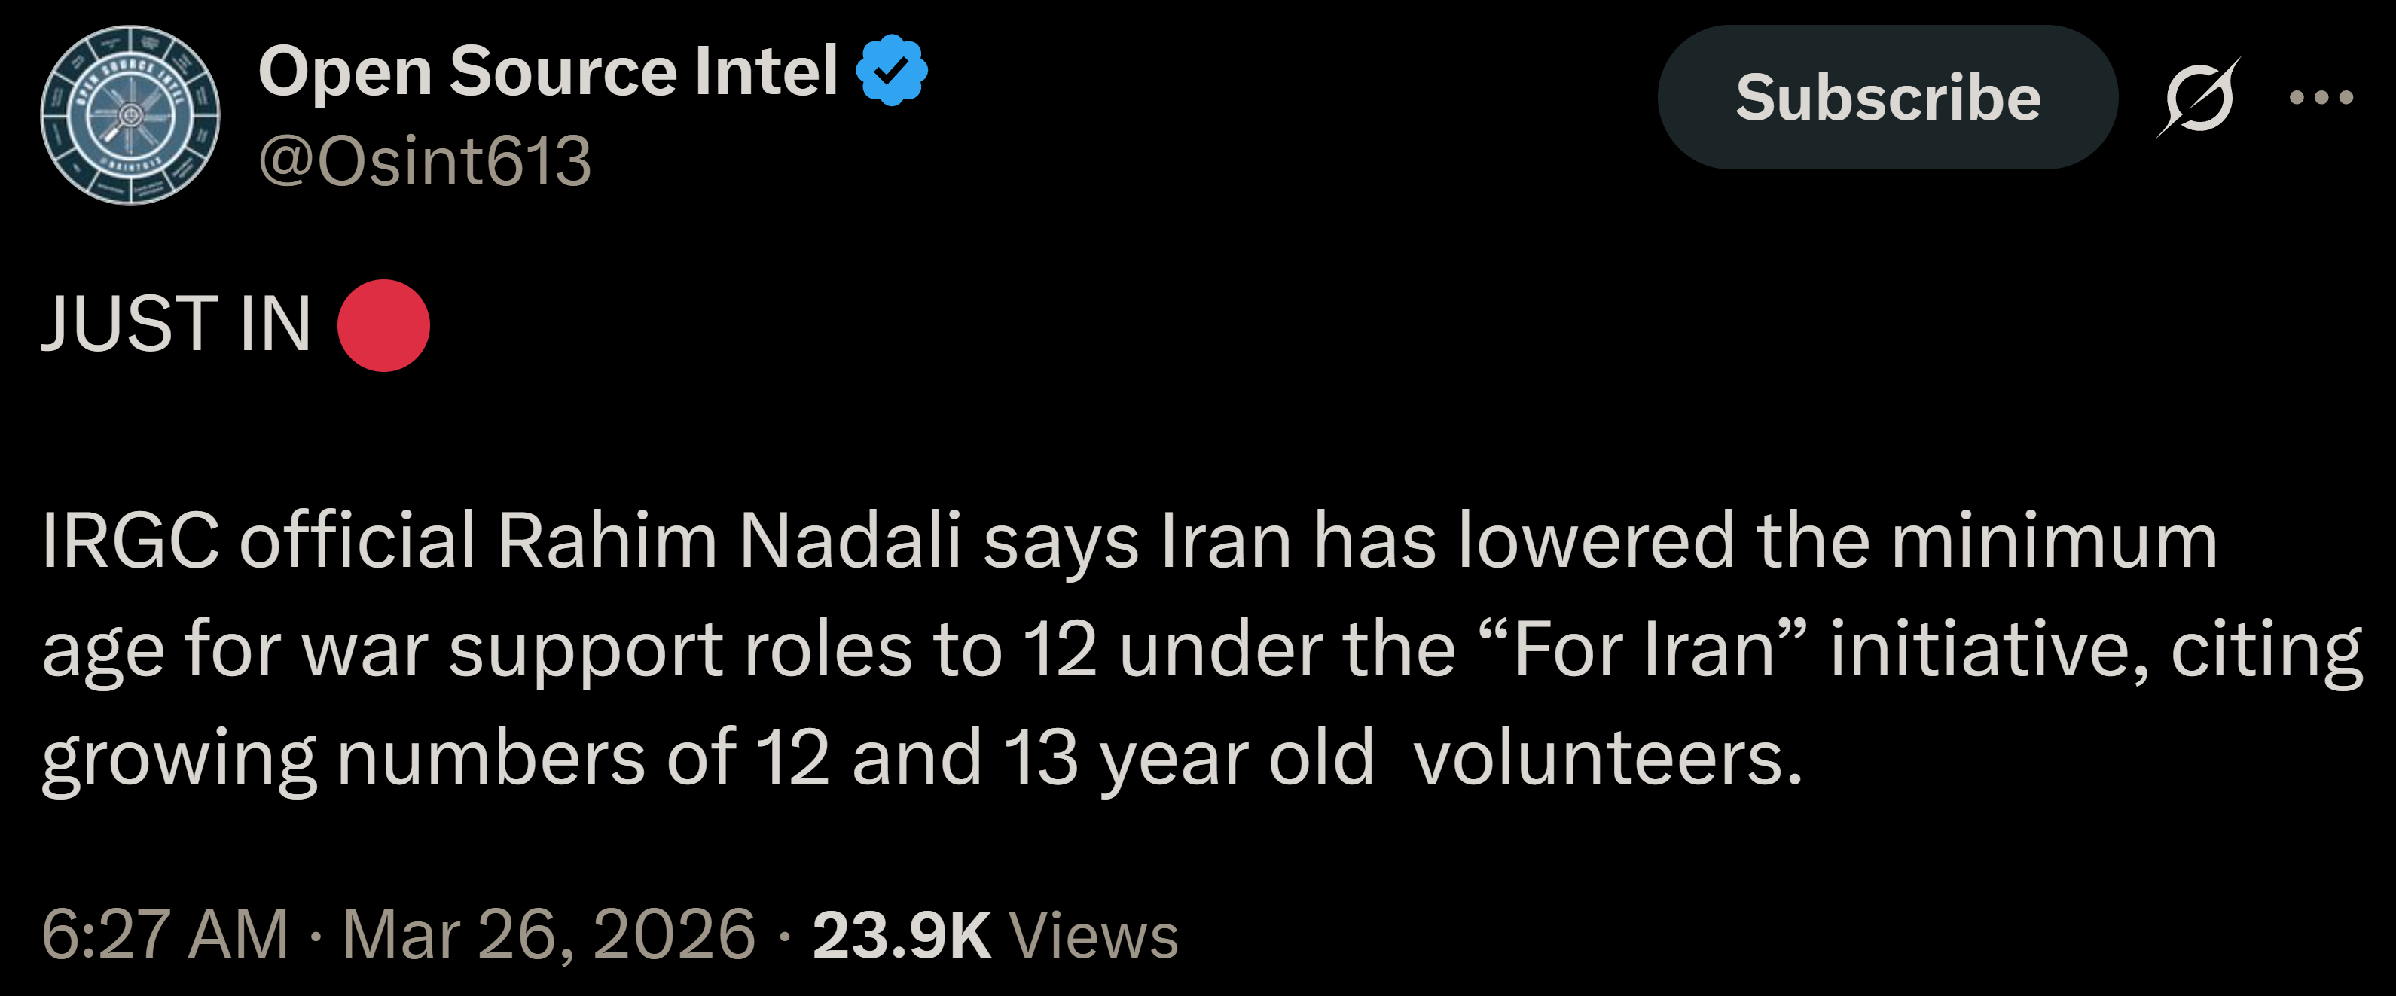2396x996 pixels.
Task: Click the blue verified checkmark badge
Action: [891, 71]
